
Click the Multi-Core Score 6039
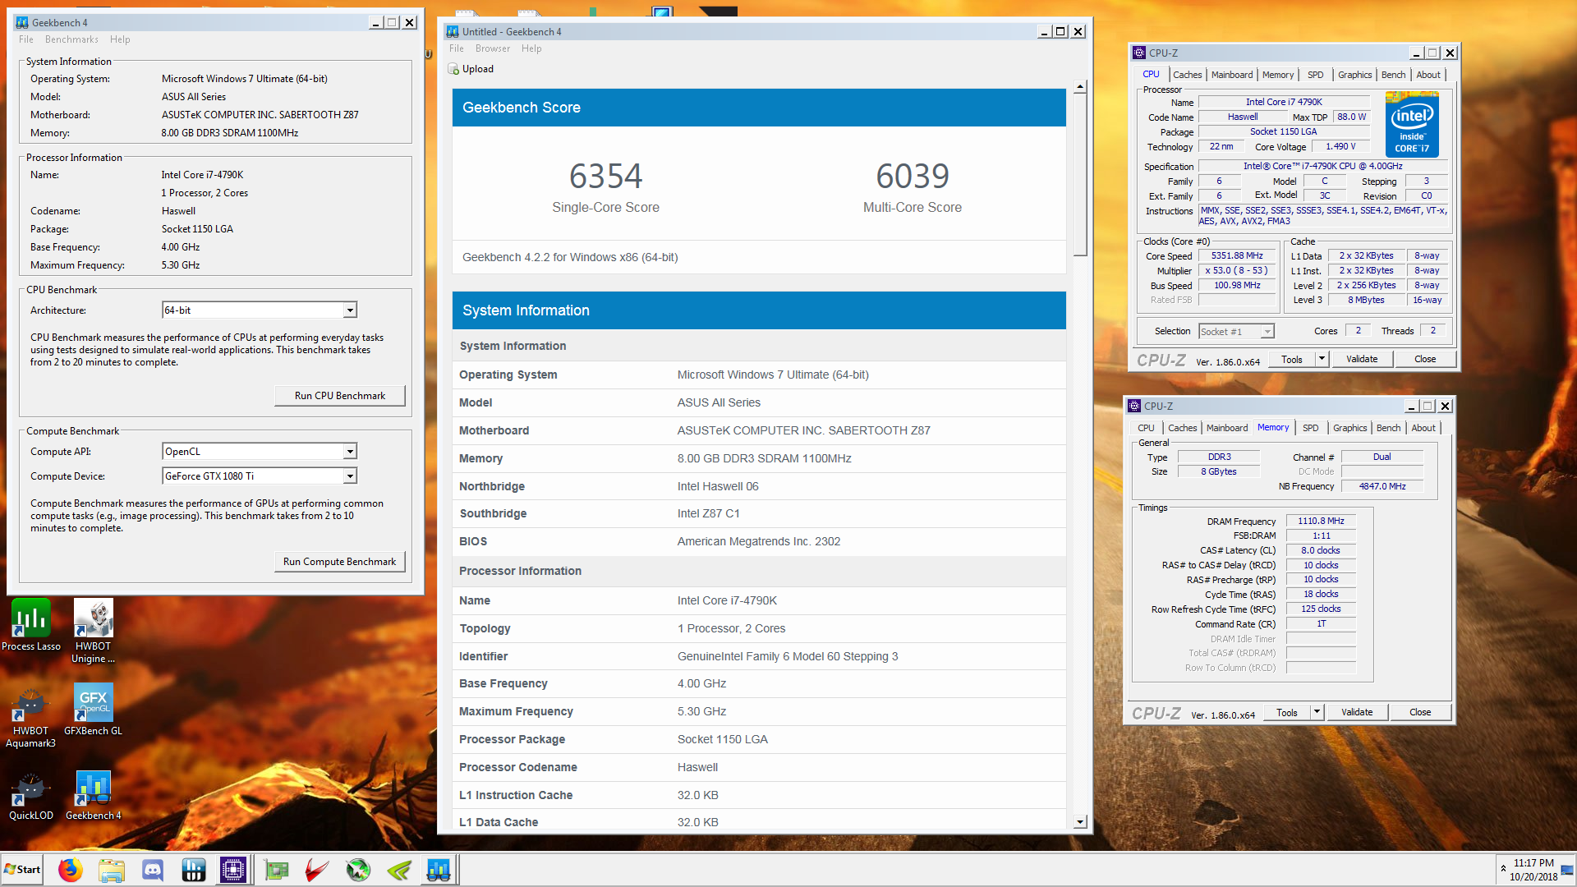913,176
